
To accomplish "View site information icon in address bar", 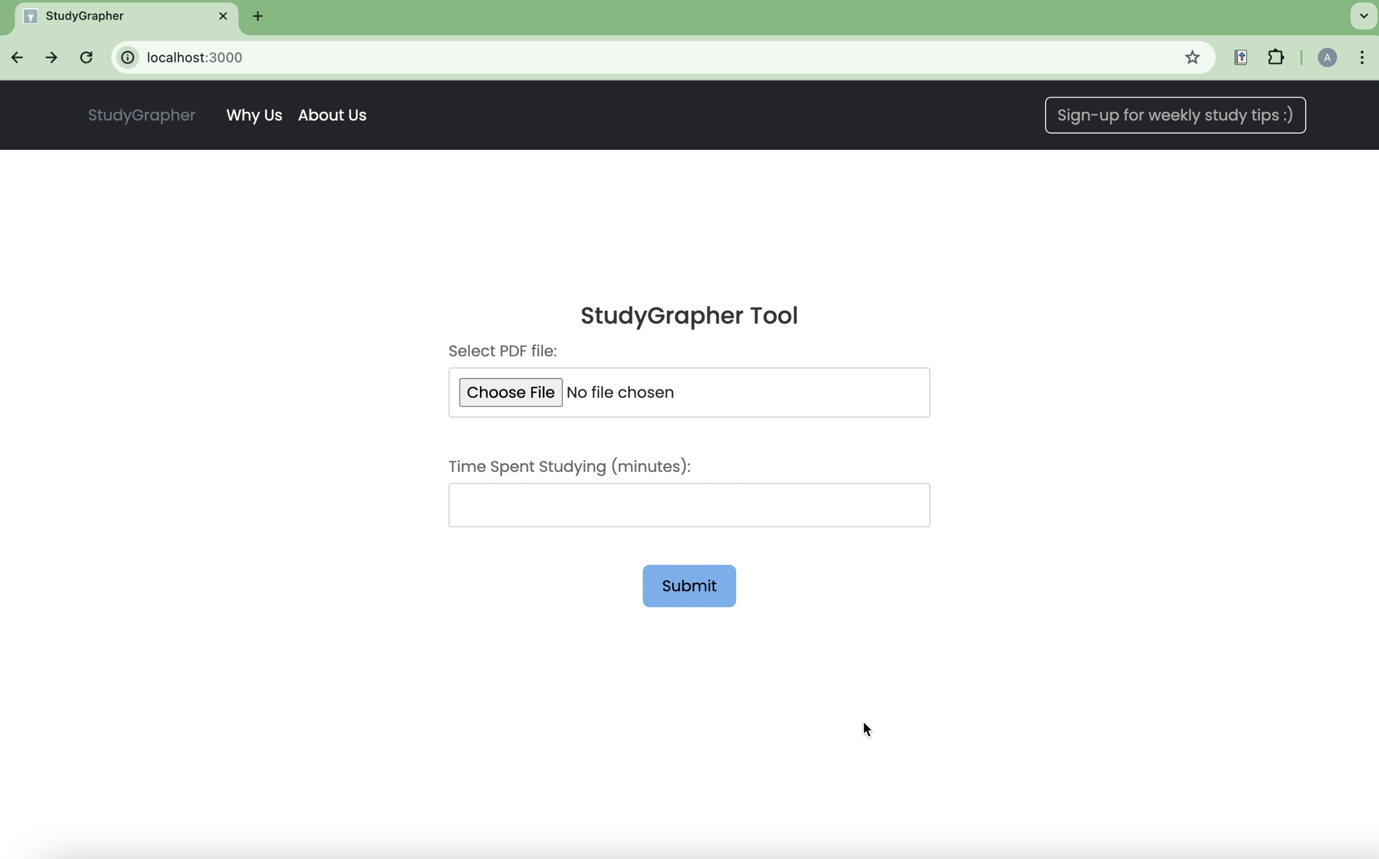I will [x=128, y=58].
